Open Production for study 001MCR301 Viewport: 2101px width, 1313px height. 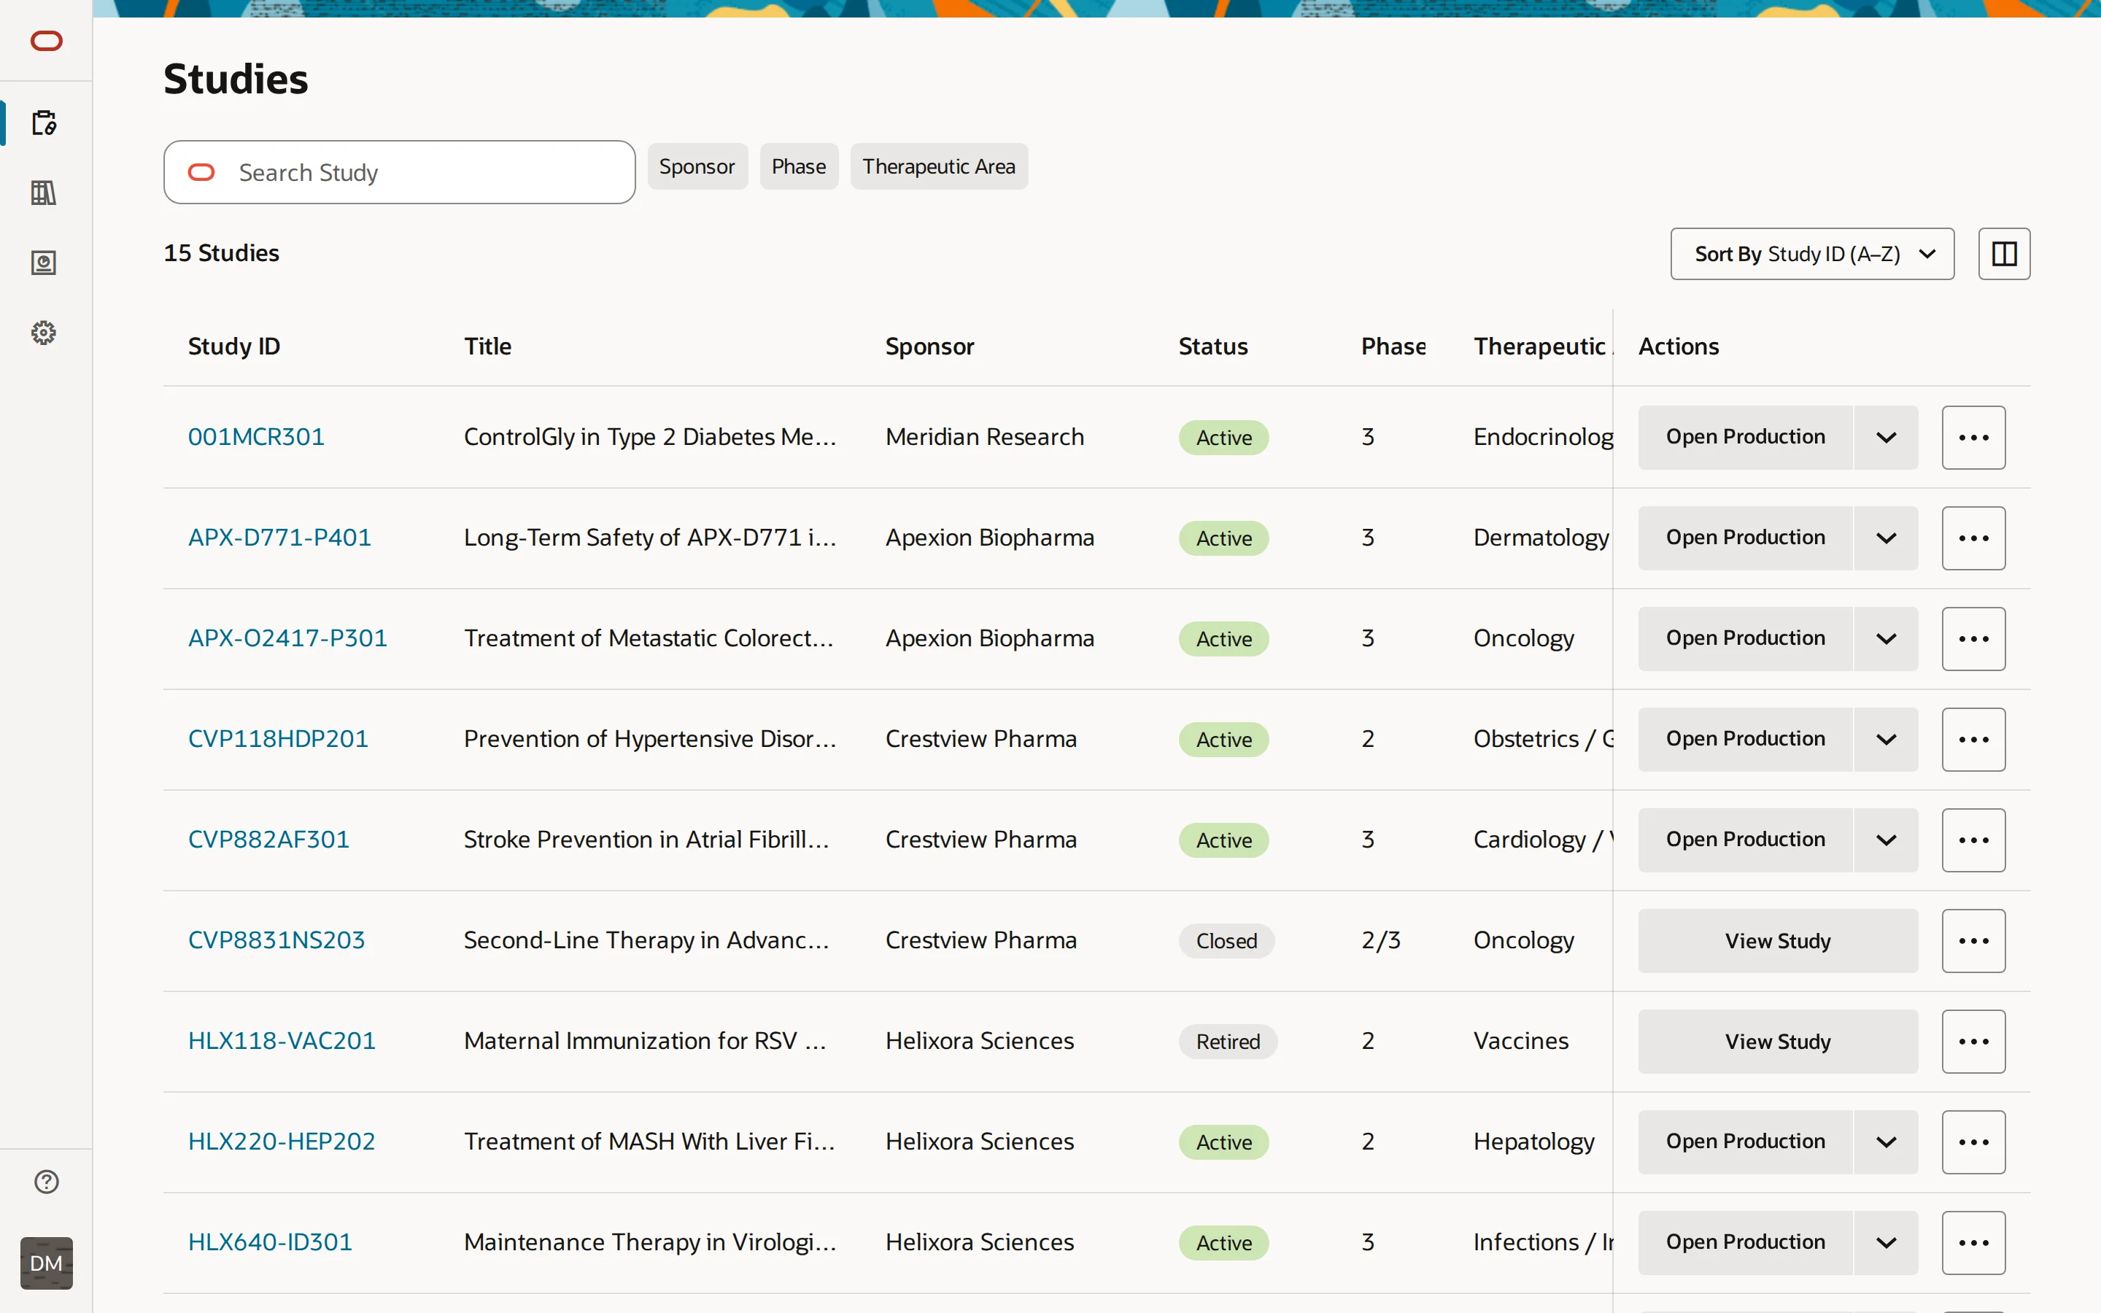[x=1745, y=438]
